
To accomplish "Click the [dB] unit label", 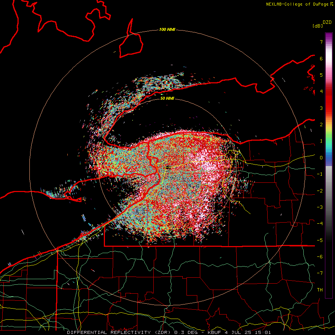I will 318,26.
